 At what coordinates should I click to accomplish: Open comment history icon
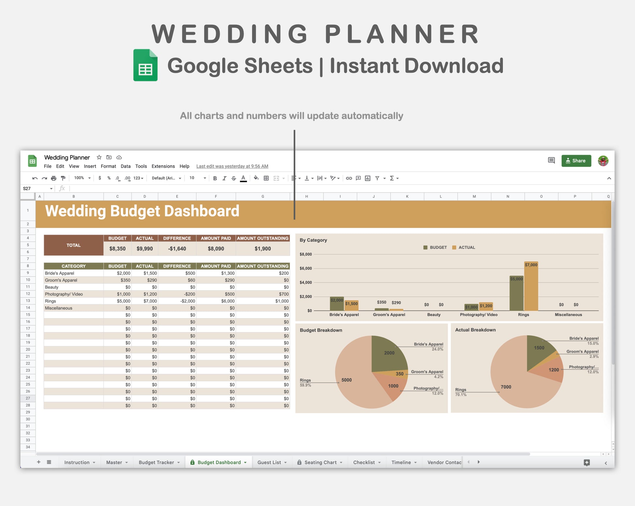[x=551, y=161]
